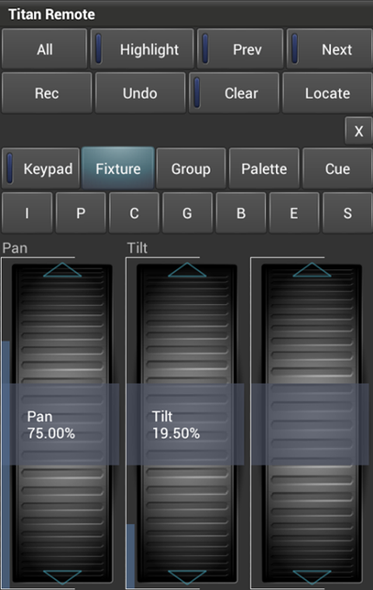Click the Pan label above the first wheel
This screenshot has height=590, width=373.
coord(15,248)
